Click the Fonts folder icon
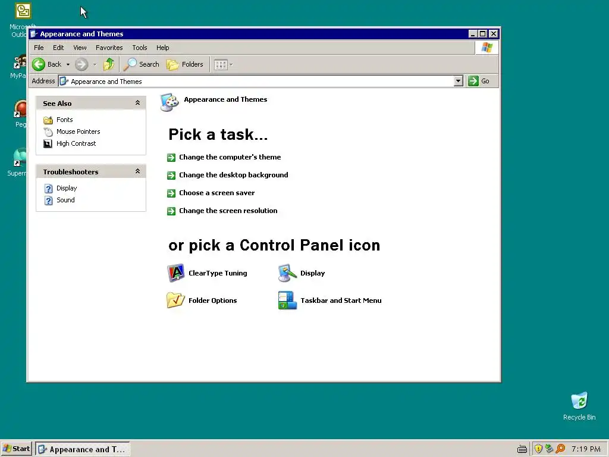609x457 pixels. (x=48, y=120)
